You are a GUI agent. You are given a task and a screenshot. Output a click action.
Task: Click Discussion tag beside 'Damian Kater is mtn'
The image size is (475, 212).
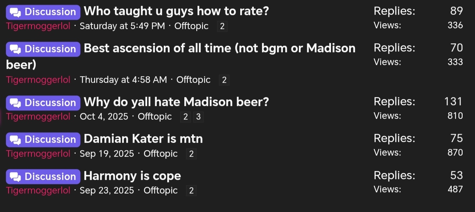click(43, 140)
